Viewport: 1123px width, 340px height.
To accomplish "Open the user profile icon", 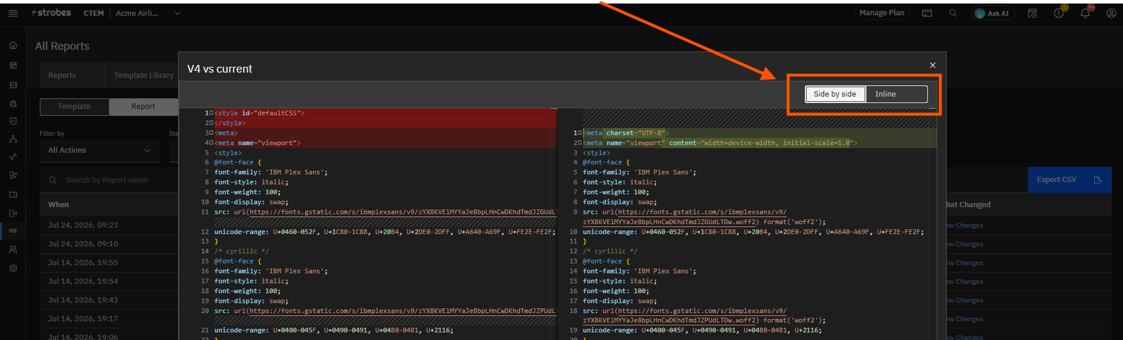I will 1111,13.
